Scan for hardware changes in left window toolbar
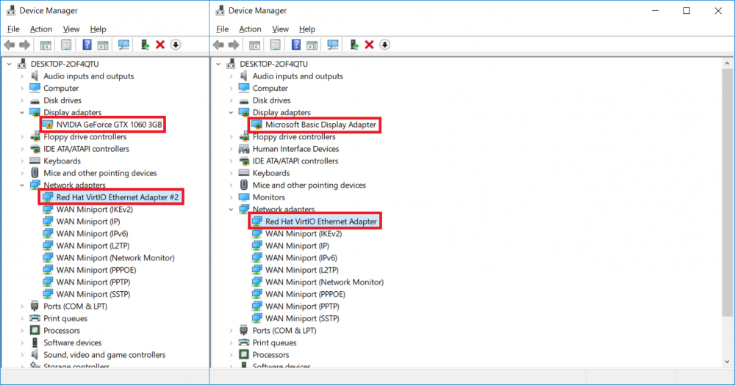 (x=123, y=45)
